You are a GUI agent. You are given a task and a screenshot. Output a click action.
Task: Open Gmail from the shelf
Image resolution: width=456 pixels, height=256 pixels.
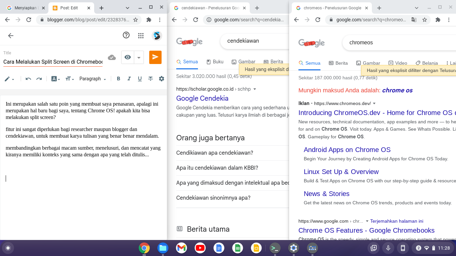182,248
